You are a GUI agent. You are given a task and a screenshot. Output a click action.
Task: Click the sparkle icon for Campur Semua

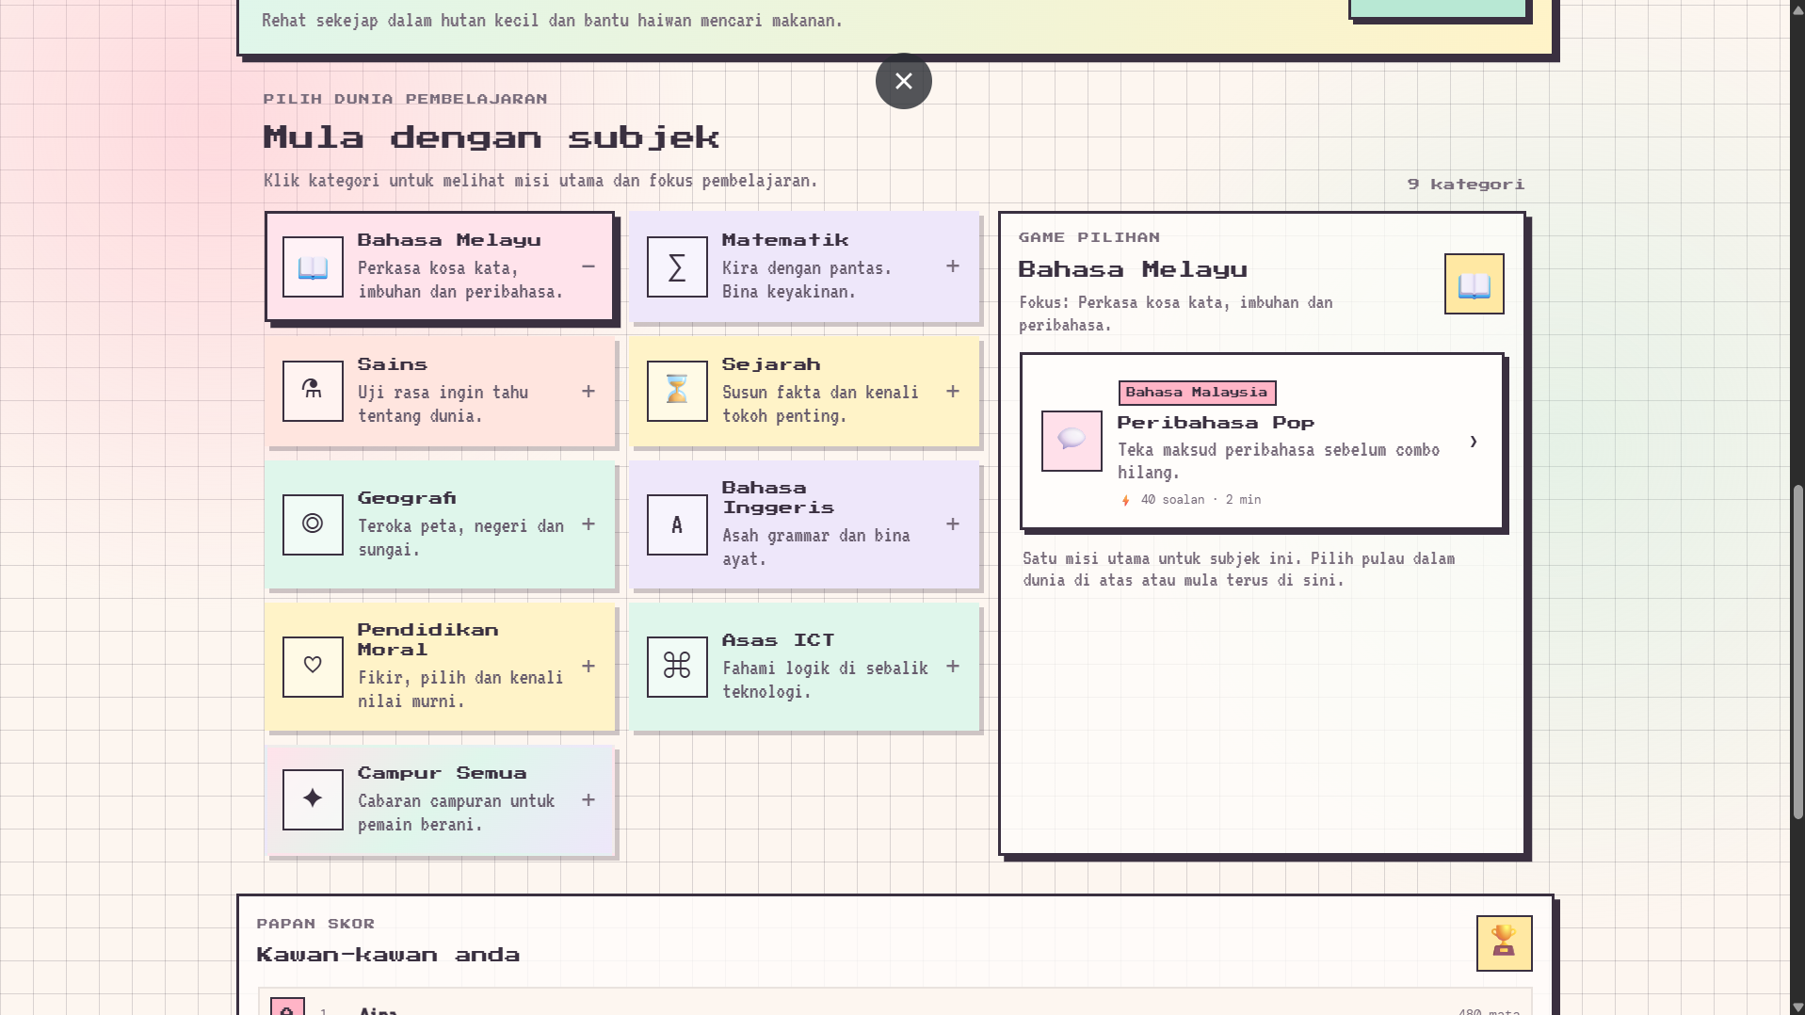click(313, 800)
